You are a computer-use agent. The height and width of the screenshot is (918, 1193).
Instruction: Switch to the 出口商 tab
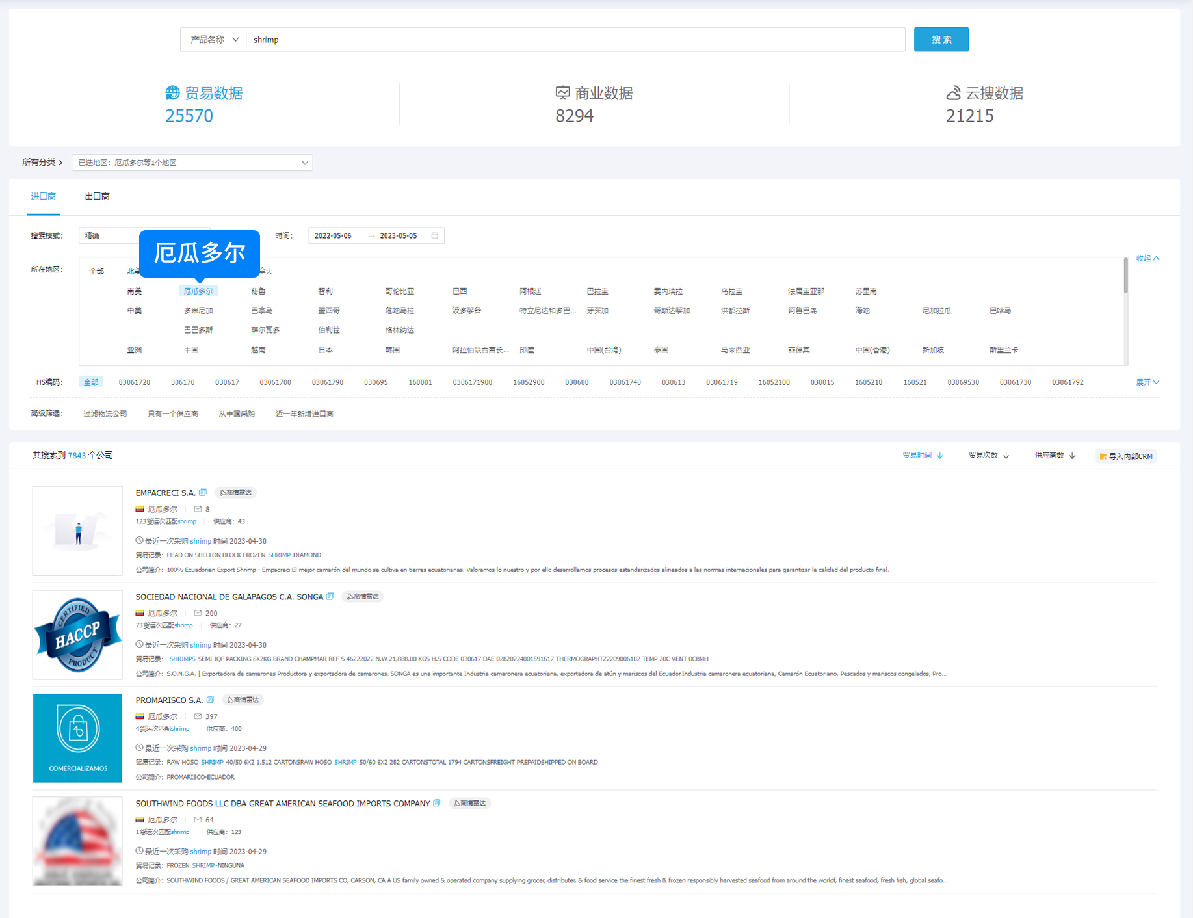[97, 196]
